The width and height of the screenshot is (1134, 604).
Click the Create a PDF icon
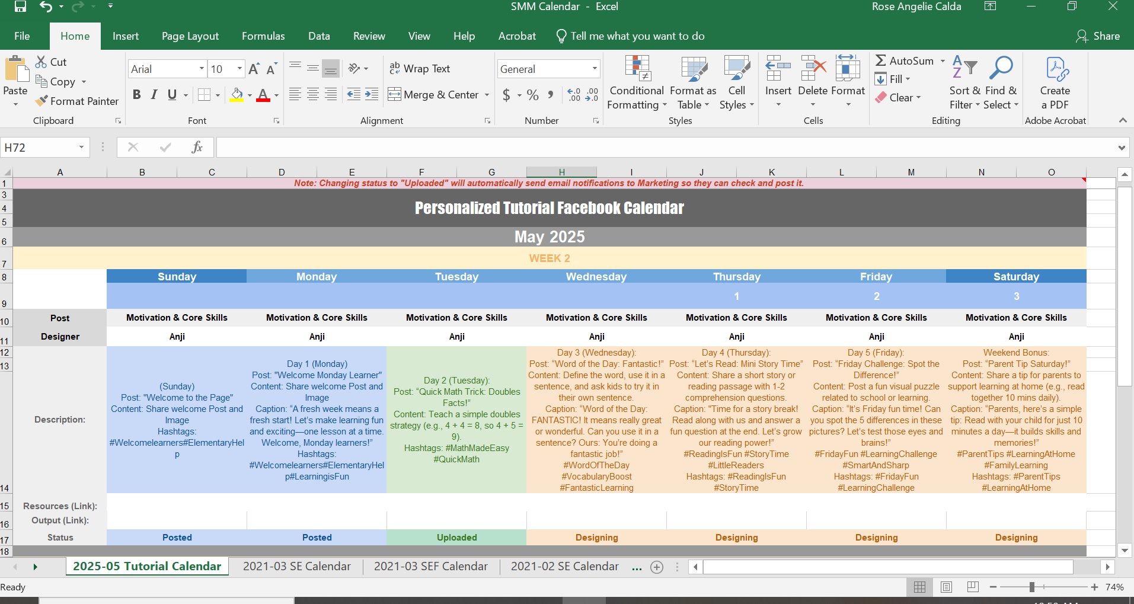point(1055,69)
